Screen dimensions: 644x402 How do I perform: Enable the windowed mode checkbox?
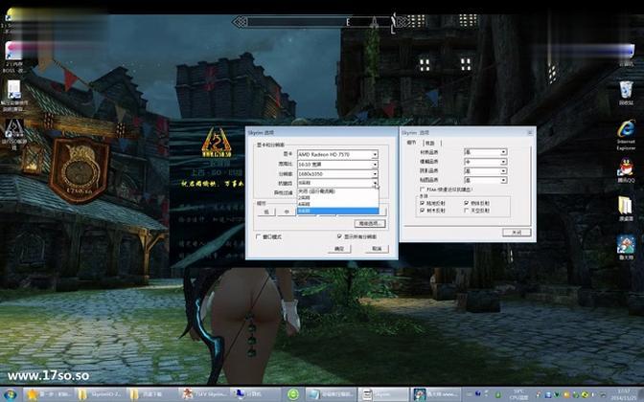pos(258,236)
